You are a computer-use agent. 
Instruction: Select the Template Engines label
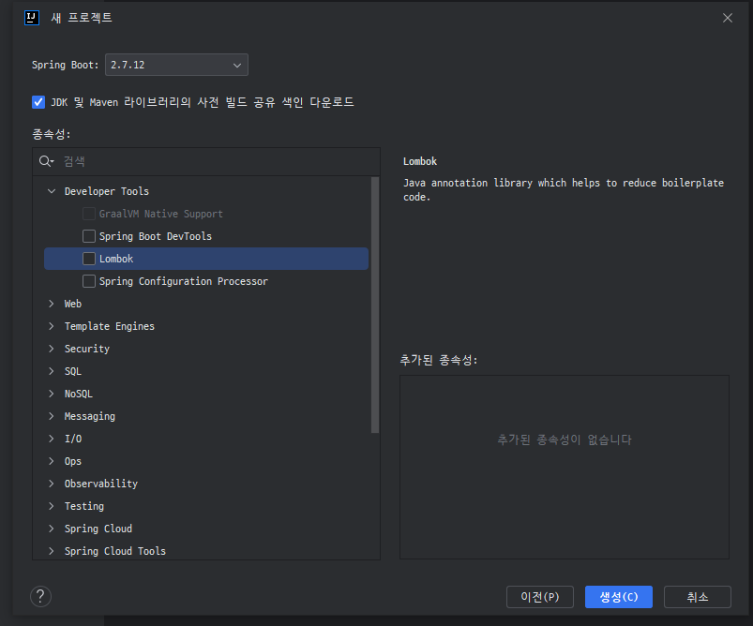110,326
